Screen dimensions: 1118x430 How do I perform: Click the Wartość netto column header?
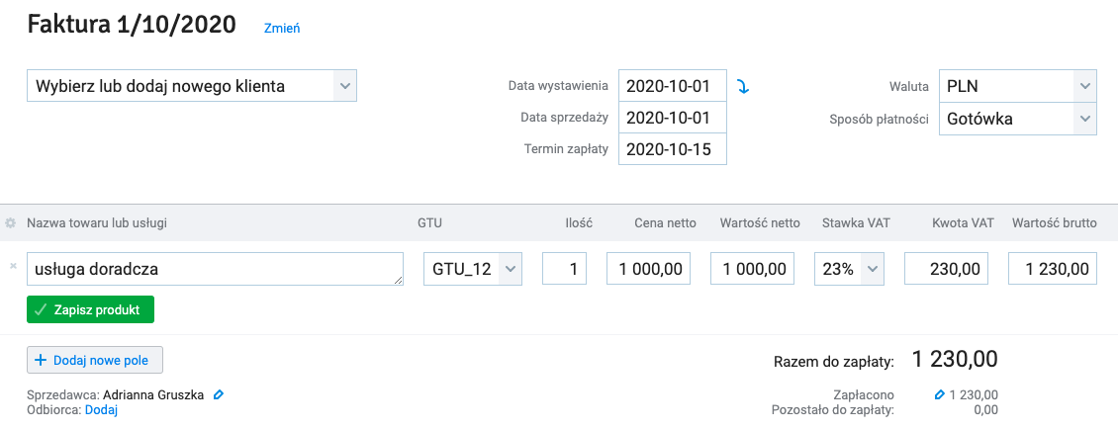tap(760, 222)
